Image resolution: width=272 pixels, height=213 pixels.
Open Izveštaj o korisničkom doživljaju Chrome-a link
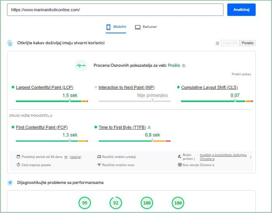coord(223,157)
